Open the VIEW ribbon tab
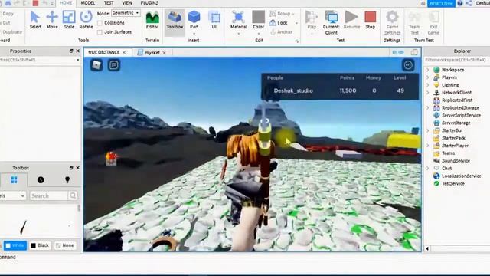The height and width of the screenshot is (276, 490). click(127, 3)
